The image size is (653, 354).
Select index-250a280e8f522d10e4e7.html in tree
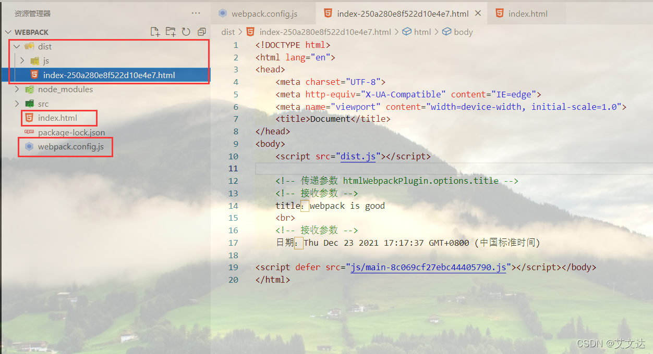(x=109, y=75)
